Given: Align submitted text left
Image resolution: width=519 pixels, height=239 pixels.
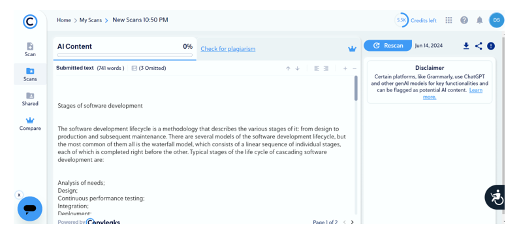Looking at the screenshot, I should coord(317,68).
